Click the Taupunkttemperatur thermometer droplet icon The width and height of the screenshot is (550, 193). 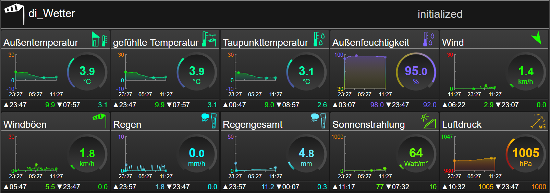click(319, 39)
